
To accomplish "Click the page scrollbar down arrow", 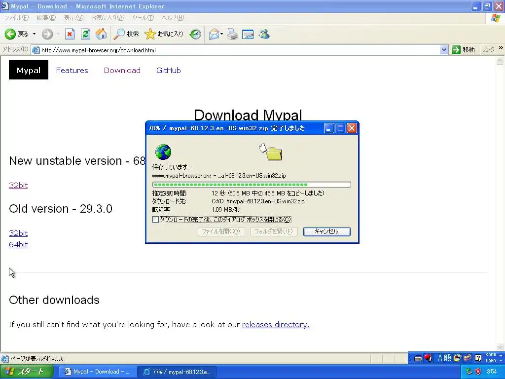I will [500, 347].
